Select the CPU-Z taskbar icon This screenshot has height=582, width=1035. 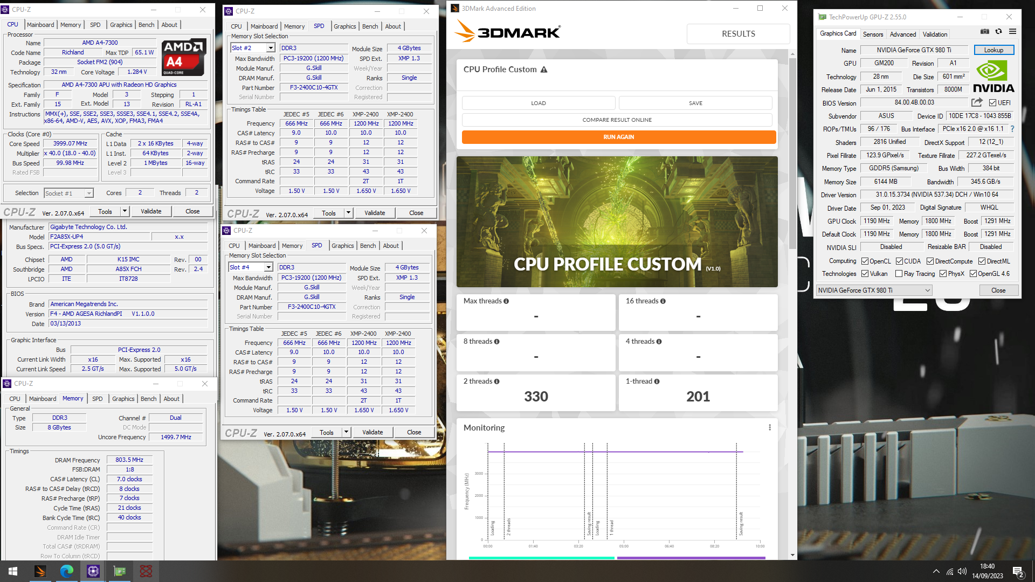(93, 571)
